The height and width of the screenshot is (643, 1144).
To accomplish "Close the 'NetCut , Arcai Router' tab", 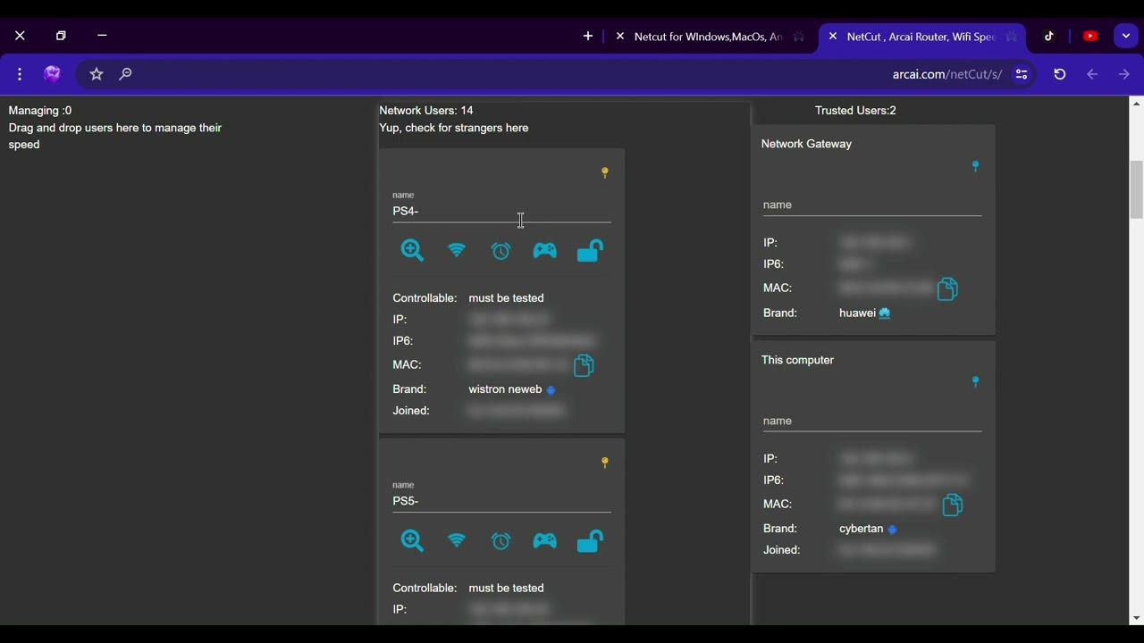I will point(833,37).
